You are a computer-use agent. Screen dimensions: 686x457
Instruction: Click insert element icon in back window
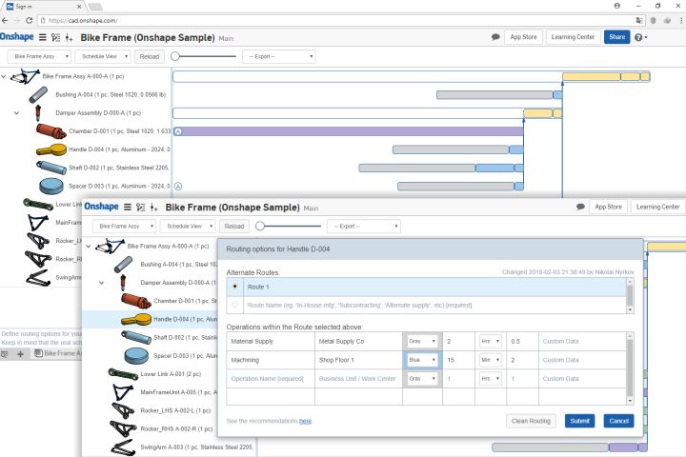click(69, 38)
